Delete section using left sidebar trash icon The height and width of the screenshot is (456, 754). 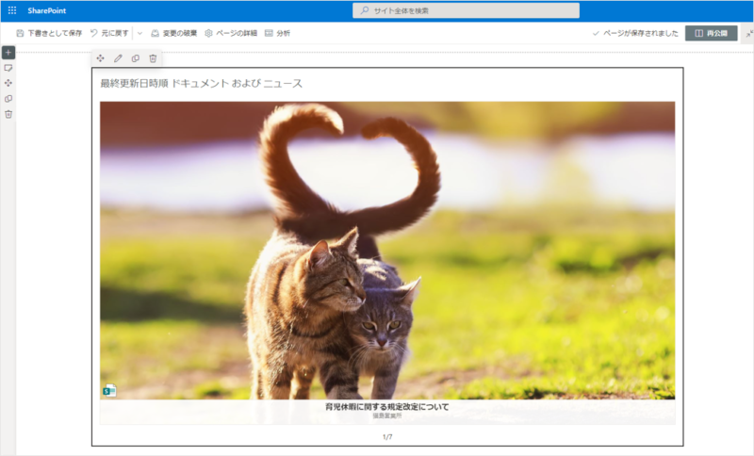(8, 114)
